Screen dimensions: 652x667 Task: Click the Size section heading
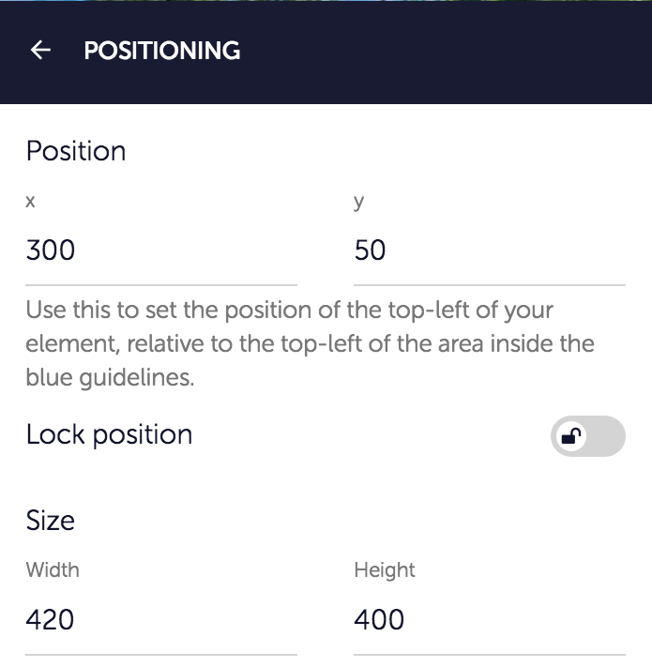[x=51, y=521]
